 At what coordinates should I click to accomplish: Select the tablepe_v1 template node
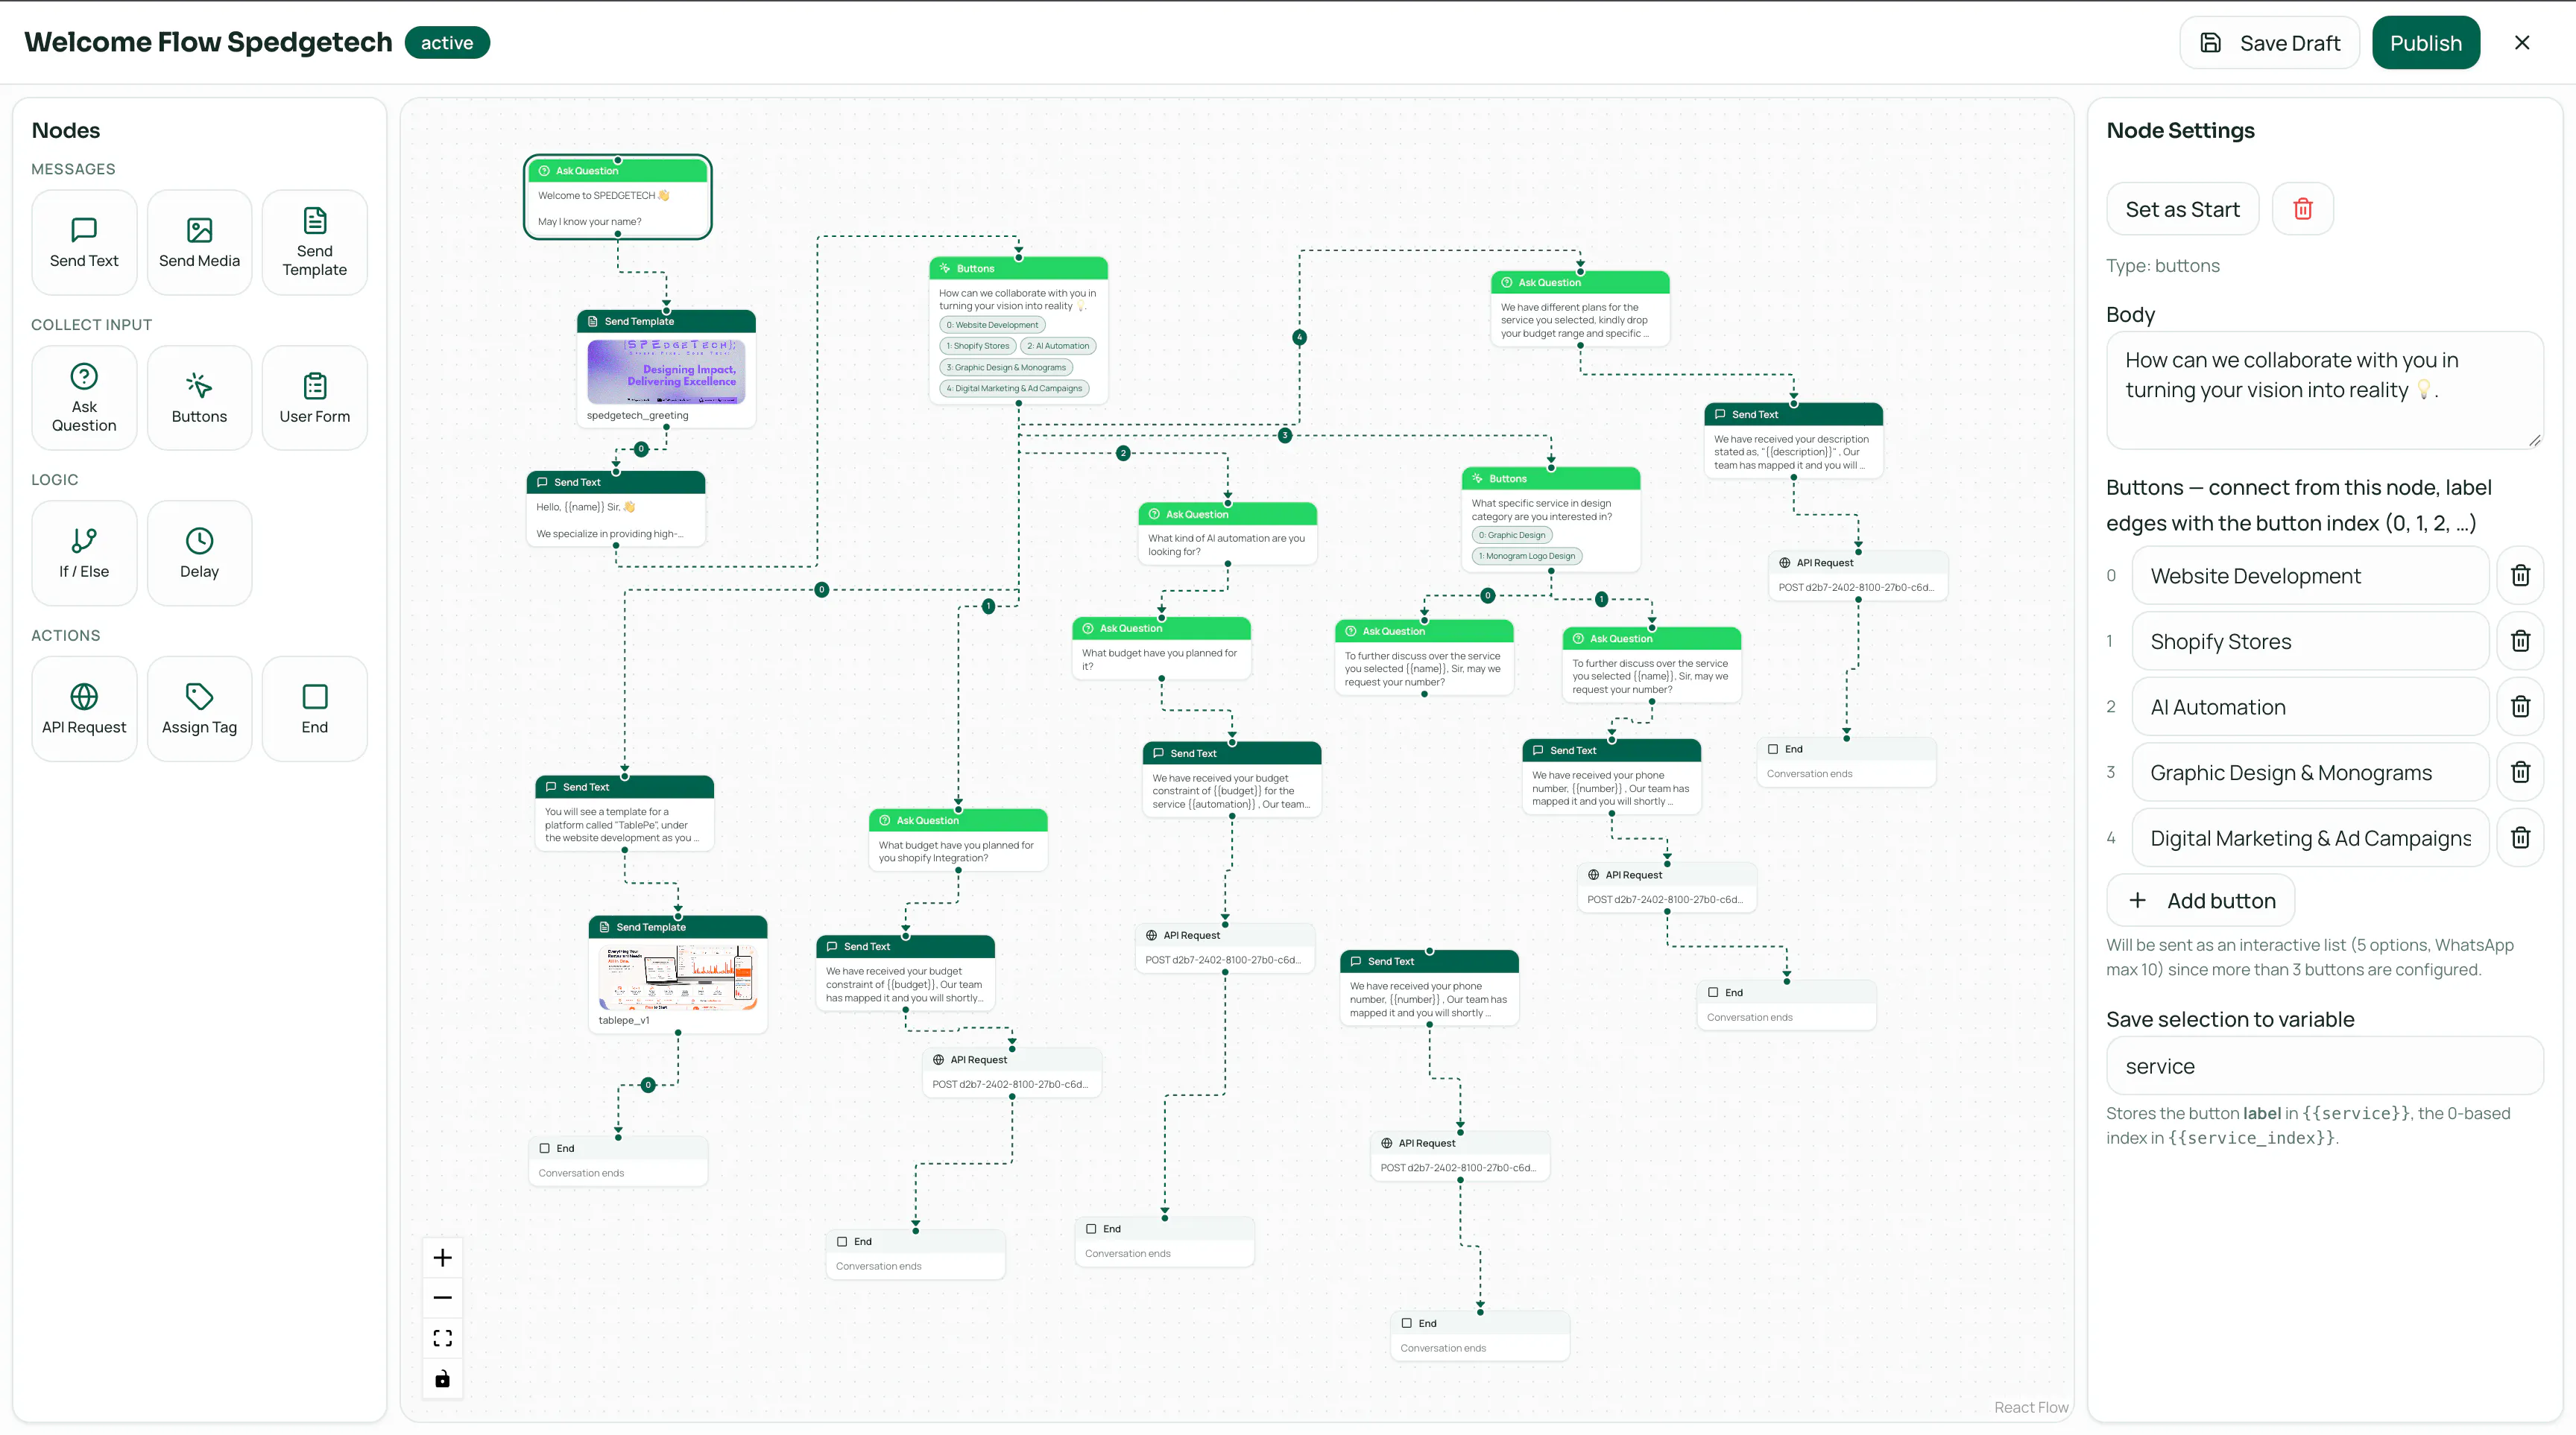[677, 973]
